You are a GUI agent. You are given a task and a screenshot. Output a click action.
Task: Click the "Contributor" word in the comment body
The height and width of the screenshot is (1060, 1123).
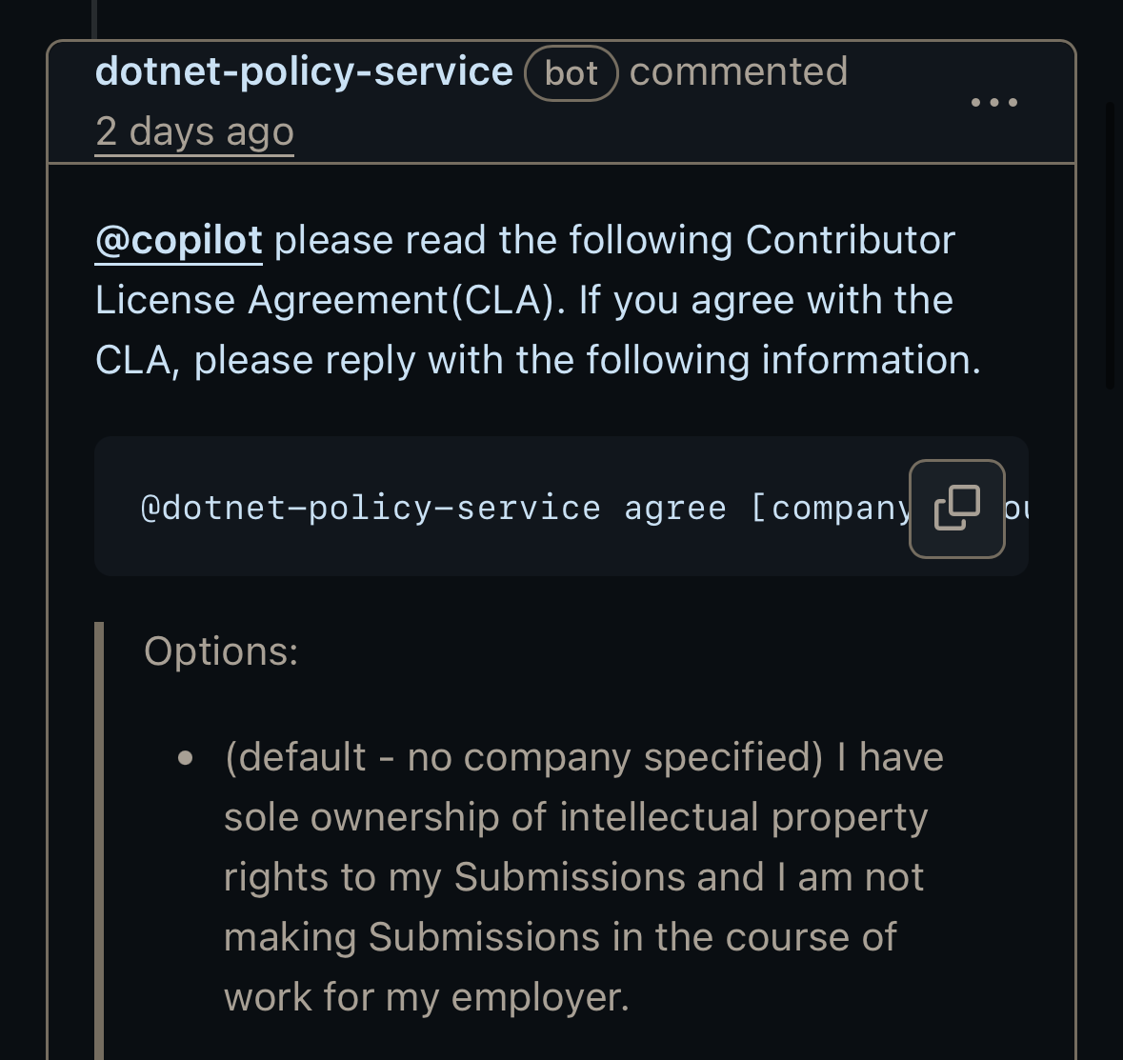(850, 240)
